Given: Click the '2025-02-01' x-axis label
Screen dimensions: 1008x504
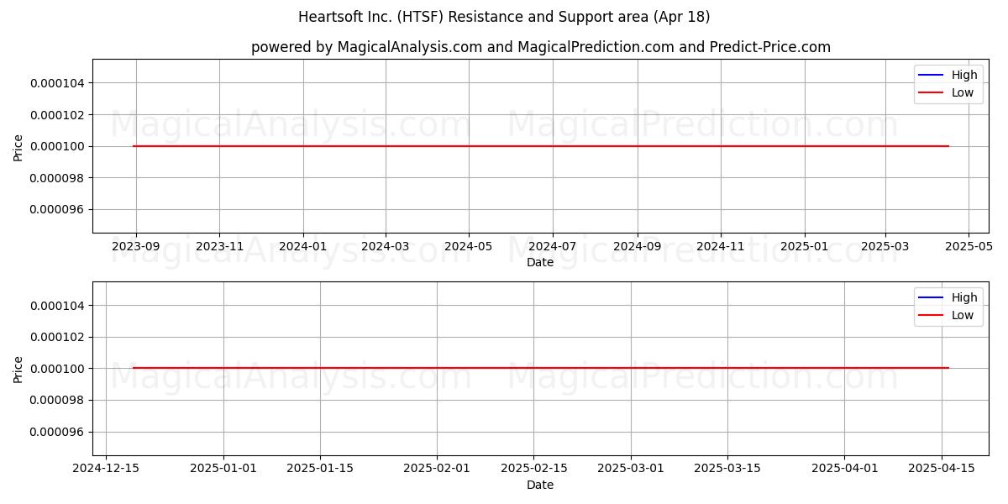Looking at the screenshot, I should click(437, 470).
